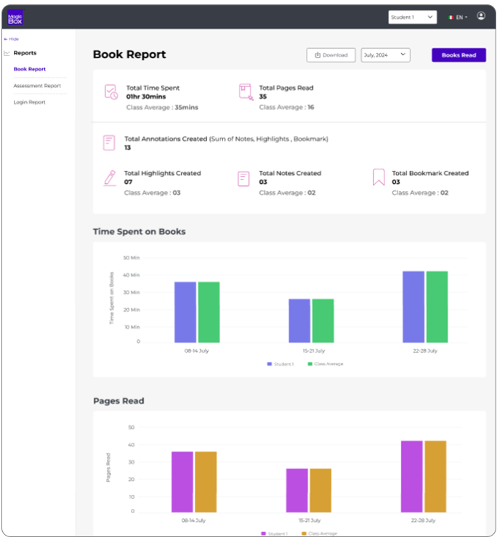Go to Login Report in sidebar
The image size is (497, 540).
30,102
